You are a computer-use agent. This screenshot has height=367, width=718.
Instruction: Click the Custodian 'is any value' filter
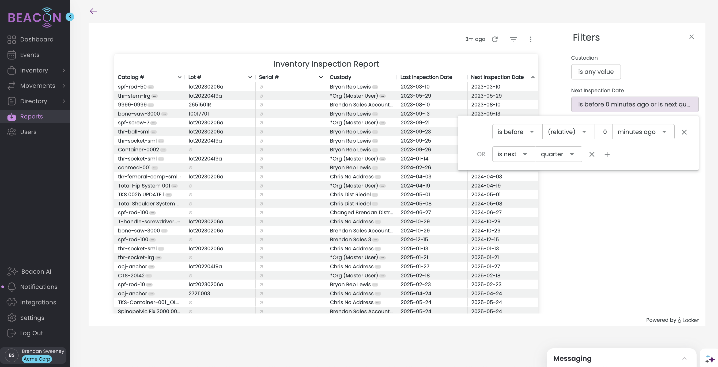coord(596,72)
